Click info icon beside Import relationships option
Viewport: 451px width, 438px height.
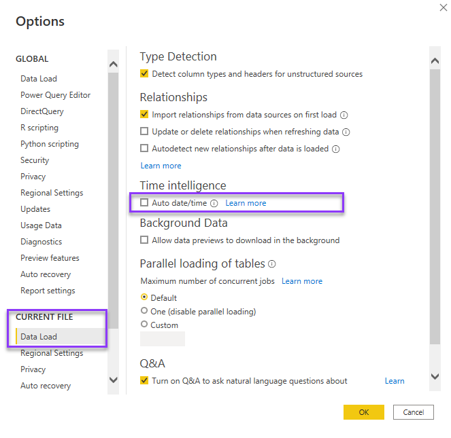pos(344,115)
